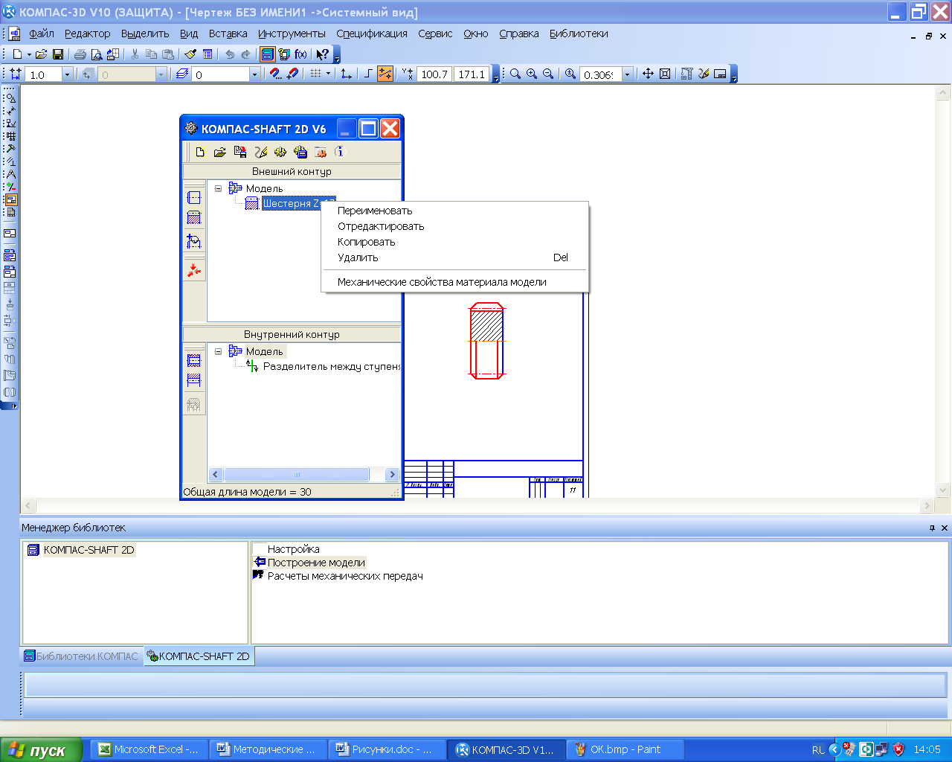Screen dimensions: 952x762
Task: Open file with main toolbar folder icon
Action: click(x=41, y=54)
